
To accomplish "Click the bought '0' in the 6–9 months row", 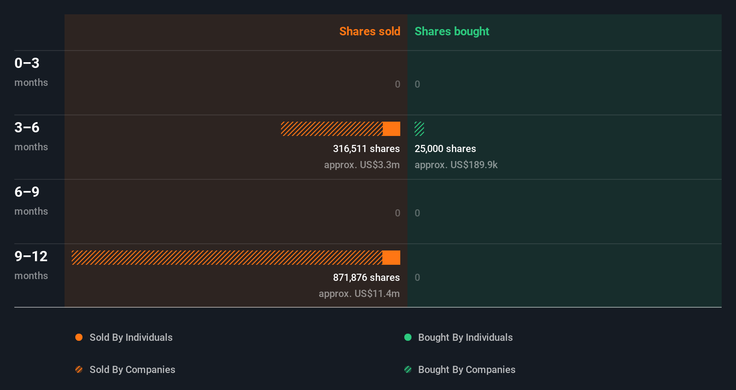I will coord(417,213).
